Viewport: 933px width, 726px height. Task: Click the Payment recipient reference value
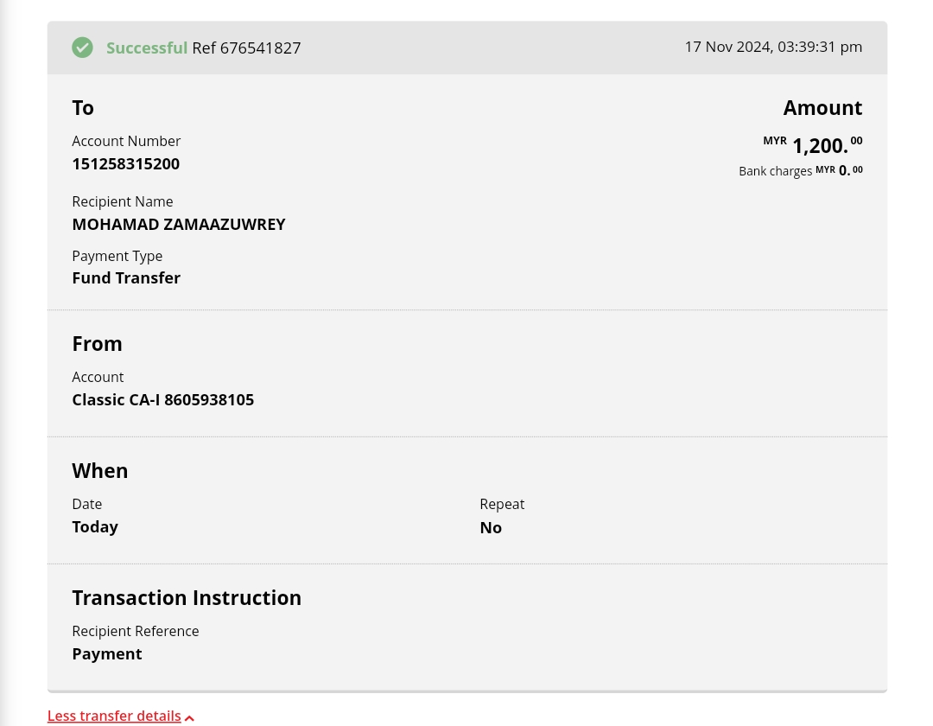[107, 653]
